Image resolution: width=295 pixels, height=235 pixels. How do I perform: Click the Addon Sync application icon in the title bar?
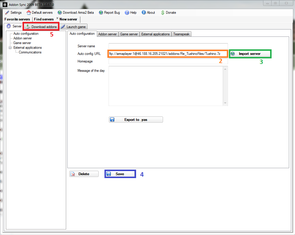[x=5, y=5]
